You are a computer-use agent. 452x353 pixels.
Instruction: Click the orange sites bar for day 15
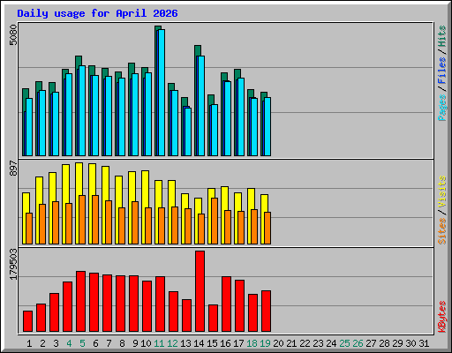pos(215,221)
